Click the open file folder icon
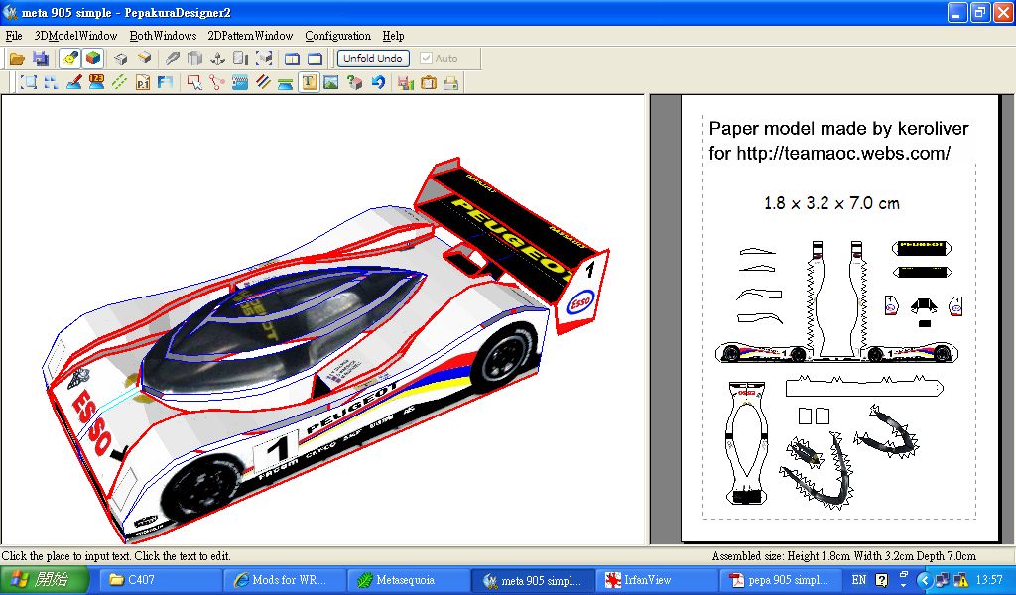This screenshot has width=1016, height=595. pyautogui.click(x=17, y=59)
